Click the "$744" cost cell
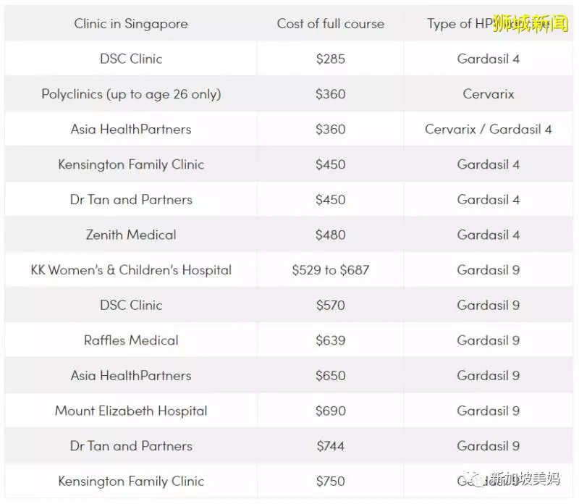This screenshot has width=579, height=504. tap(331, 446)
